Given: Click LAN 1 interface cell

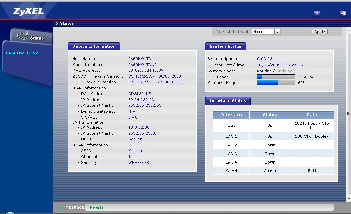Looking at the screenshot, I should (231, 136).
